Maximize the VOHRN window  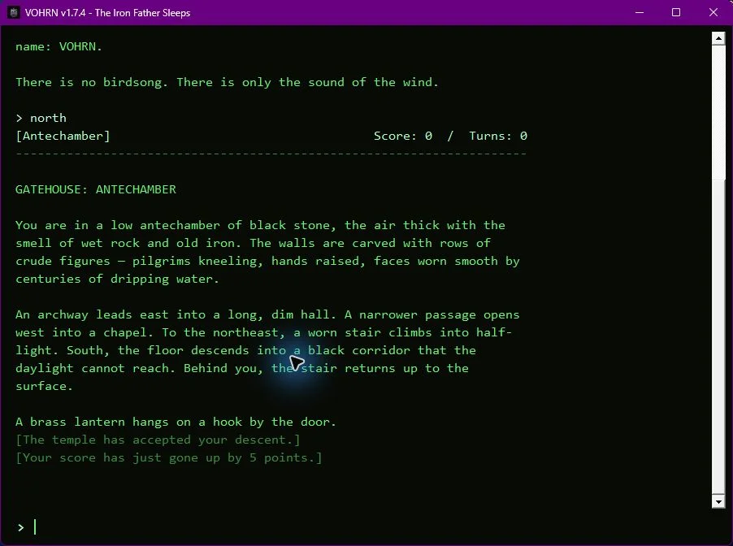676,13
